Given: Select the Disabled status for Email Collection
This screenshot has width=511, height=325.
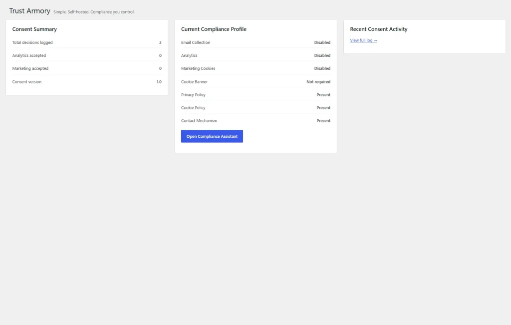Looking at the screenshot, I should point(322,42).
